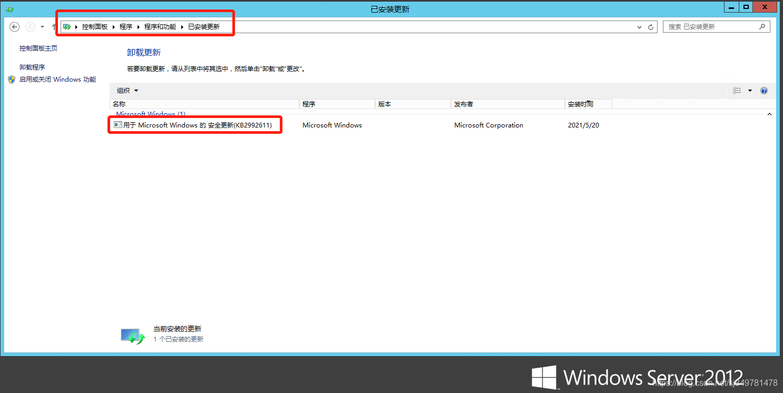Viewport: 783px width, 393px height.
Task: Click the details pane update icon
Action: [x=133, y=336]
